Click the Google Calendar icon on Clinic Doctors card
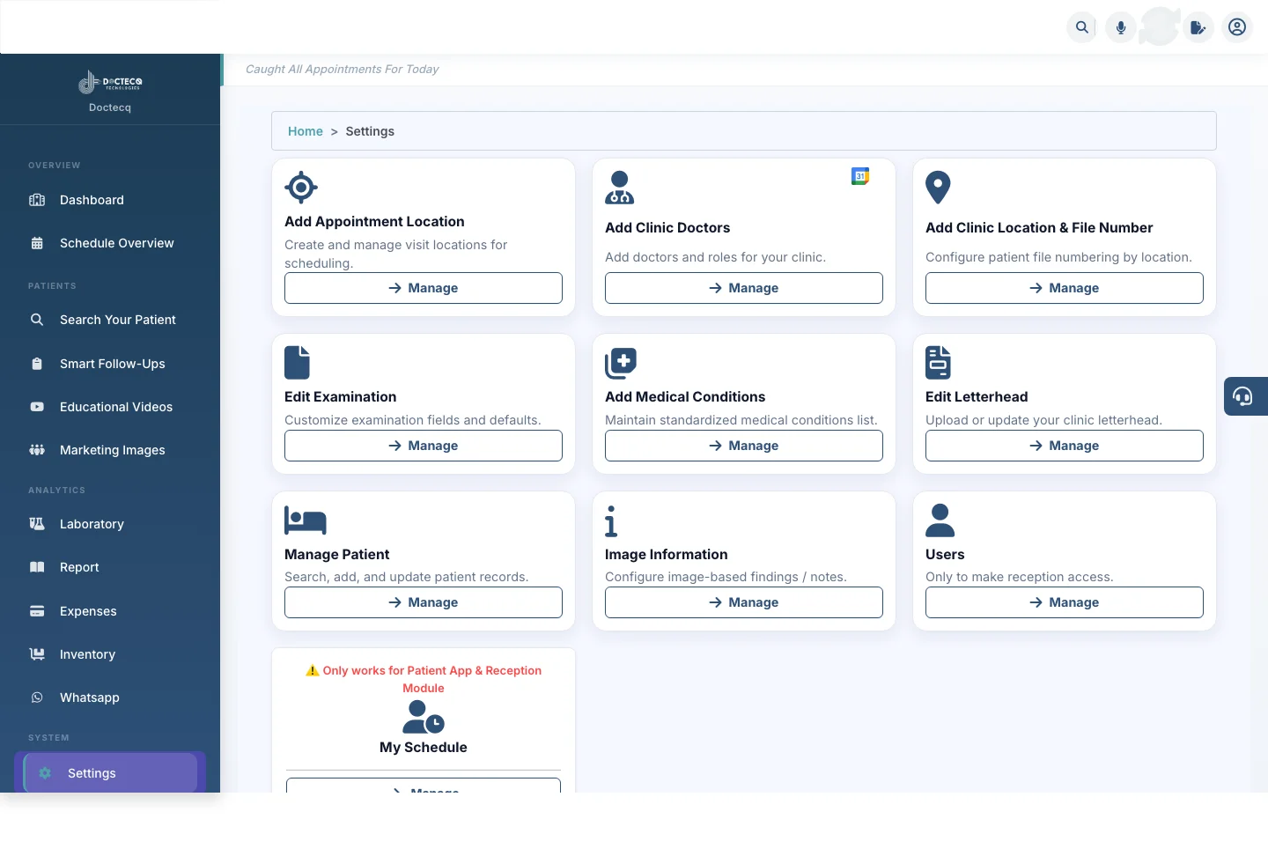Viewport: 1268px width, 856px height. point(860,176)
